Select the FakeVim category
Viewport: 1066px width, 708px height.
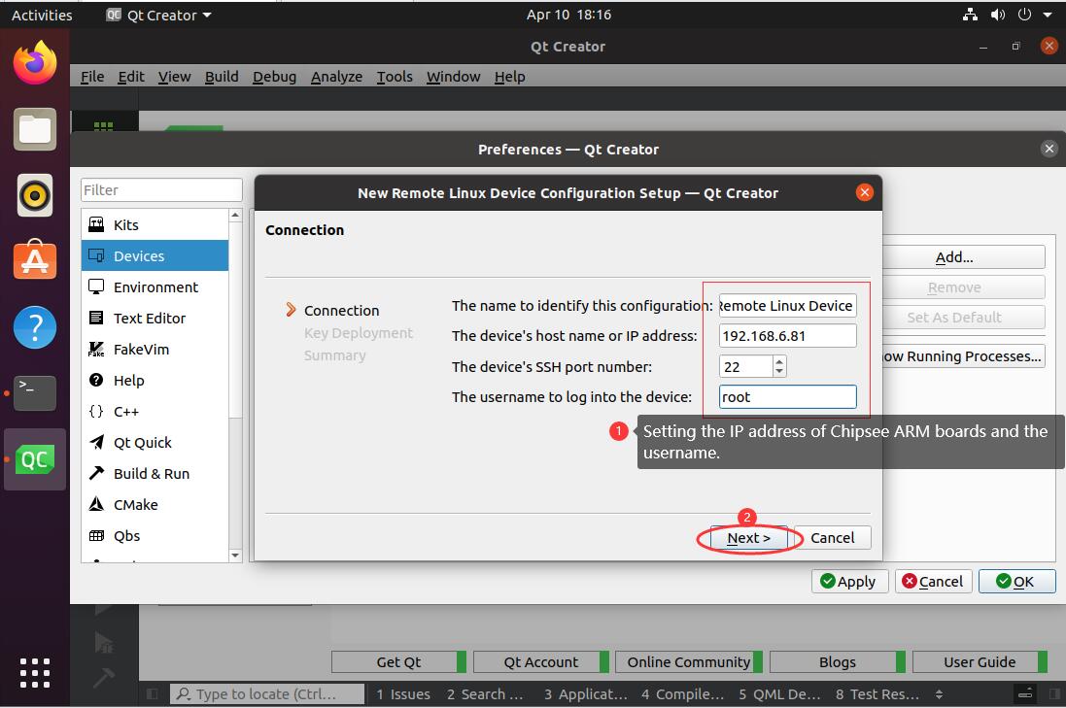click(155, 350)
